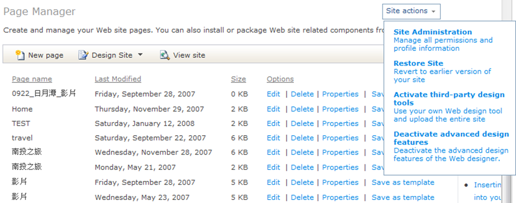
Task: Open Site Administration from the menu
Action: click(433, 32)
